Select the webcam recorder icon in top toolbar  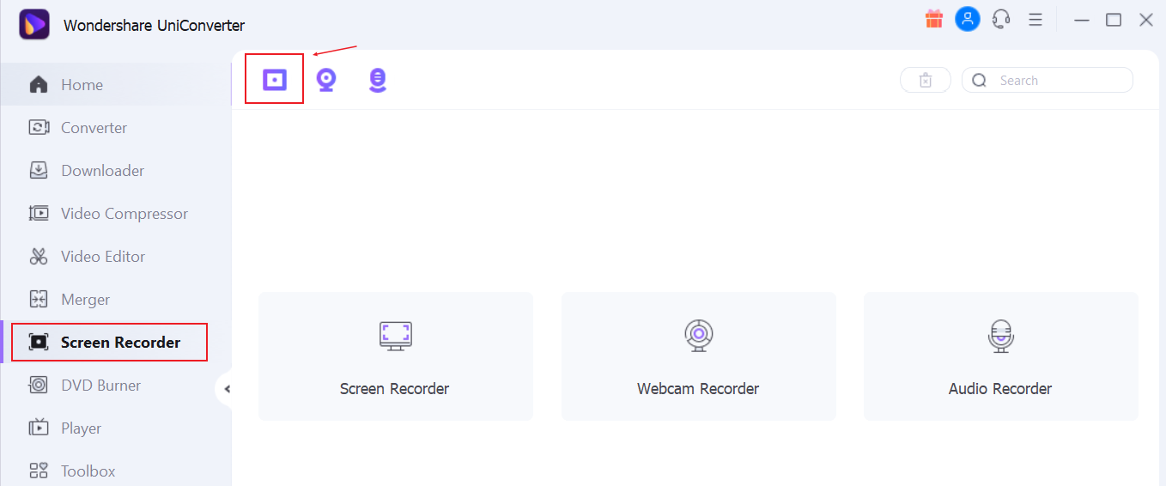click(x=325, y=80)
